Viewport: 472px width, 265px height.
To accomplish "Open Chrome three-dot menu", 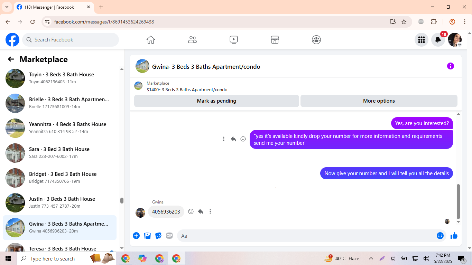I will pyautogui.click(x=465, y=22).
